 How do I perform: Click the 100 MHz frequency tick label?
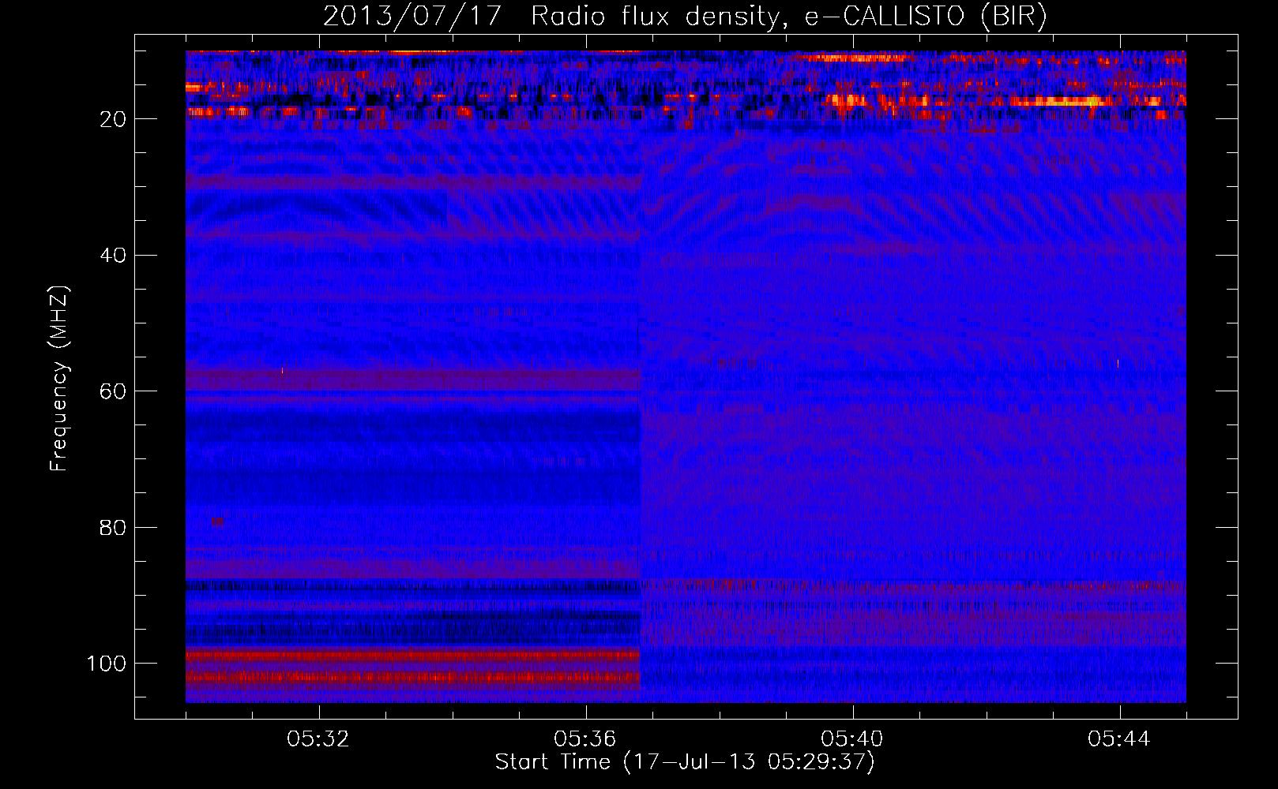[107, 664]
